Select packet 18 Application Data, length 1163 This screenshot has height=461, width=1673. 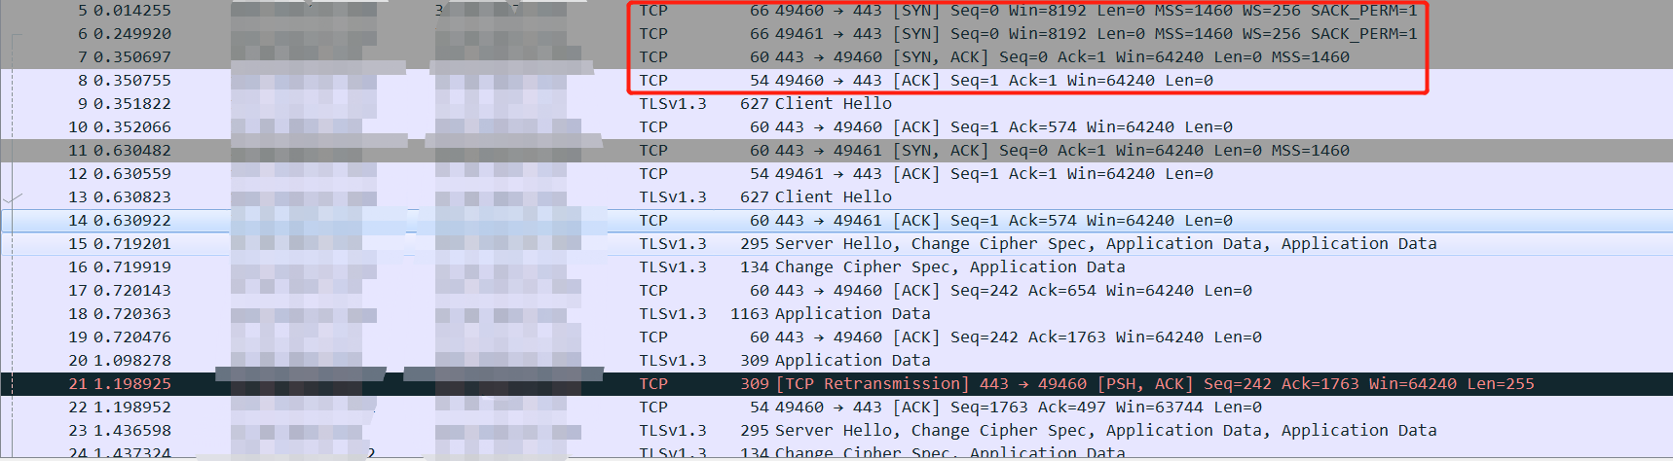(852, 314)
